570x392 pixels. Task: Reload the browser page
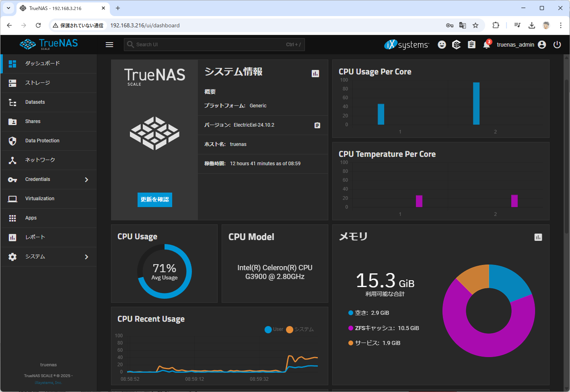[x=38, y=25]
